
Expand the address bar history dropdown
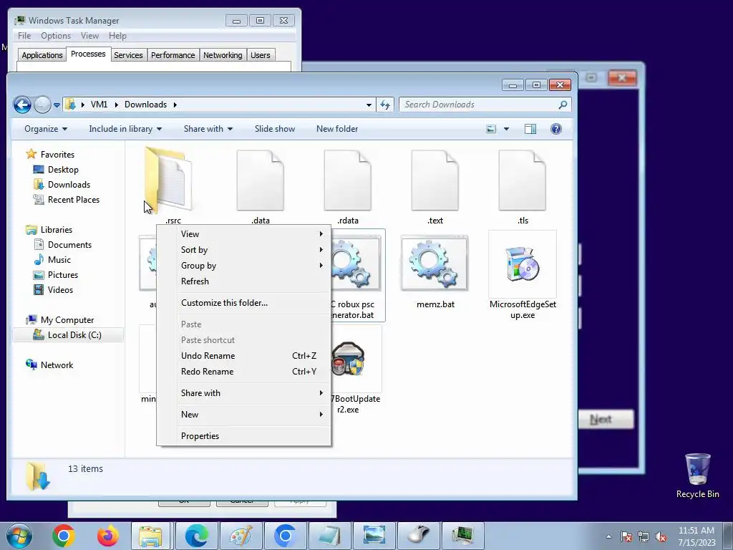(369, 105)
